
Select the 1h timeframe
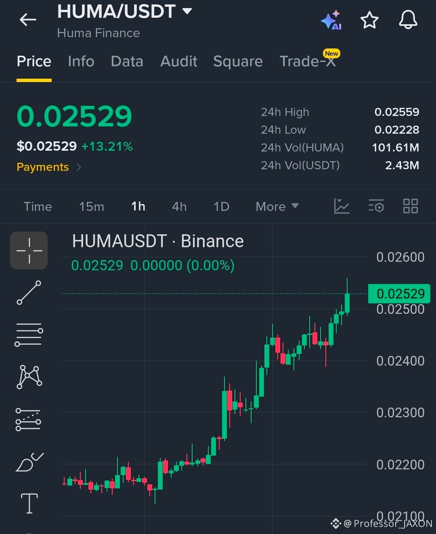pyautogui.click(x=138, y=206)
